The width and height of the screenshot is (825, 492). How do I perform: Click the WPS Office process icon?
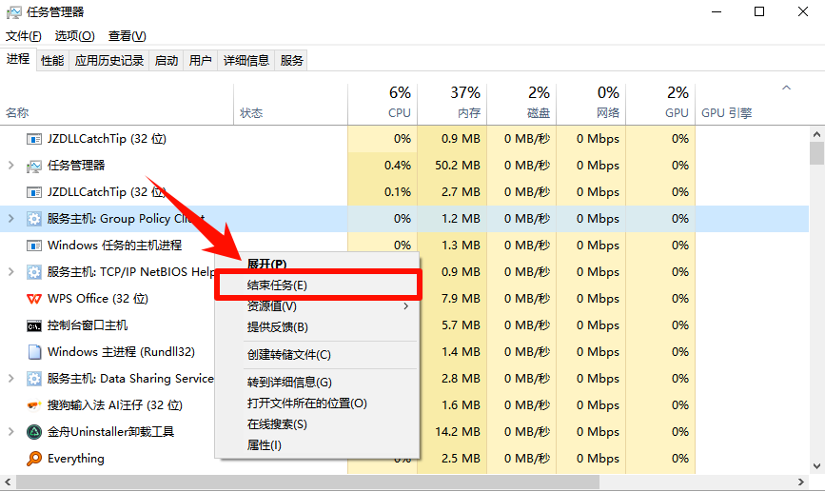click(34, 299)
